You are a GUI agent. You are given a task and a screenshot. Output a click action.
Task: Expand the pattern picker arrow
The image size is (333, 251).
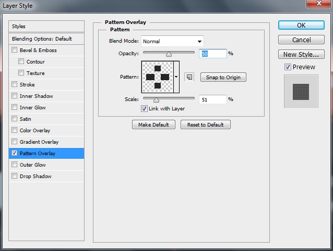tap(176, 77)
